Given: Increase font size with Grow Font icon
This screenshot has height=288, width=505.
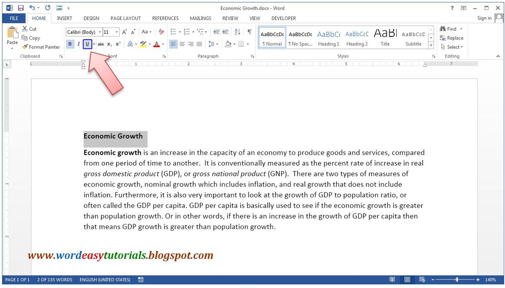Looking at the screenshot, I should (x=124, y=32).
